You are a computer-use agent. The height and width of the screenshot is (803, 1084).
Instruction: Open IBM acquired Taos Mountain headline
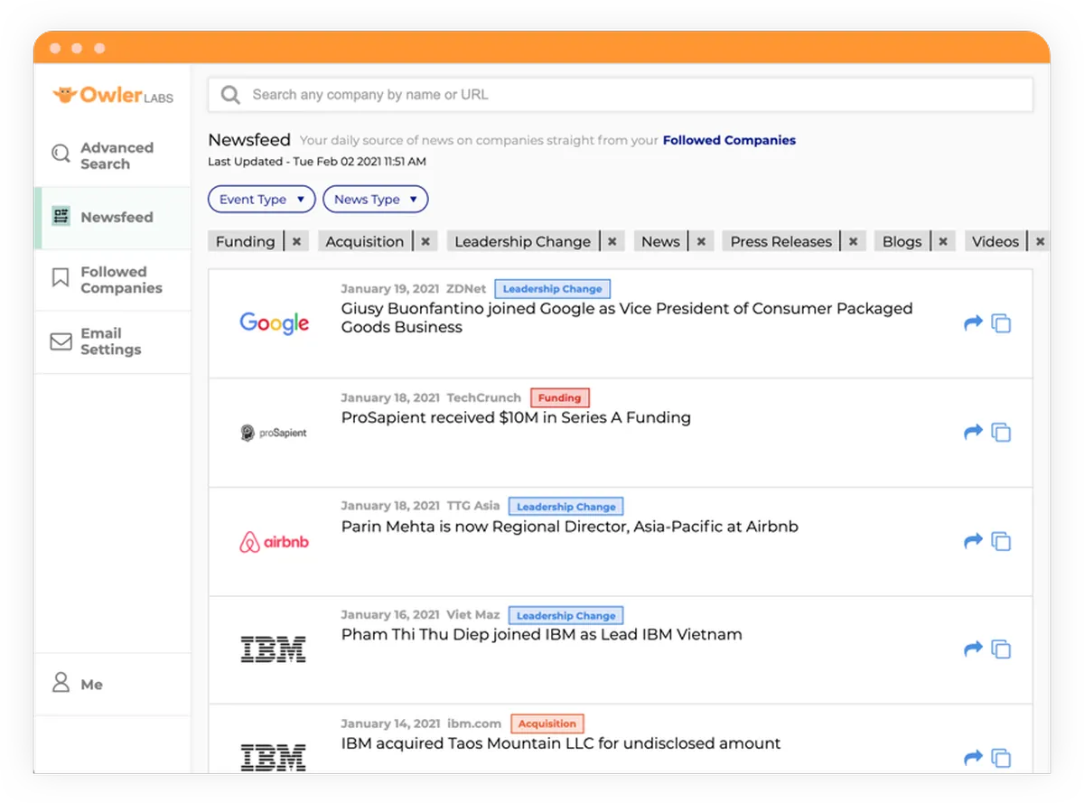coord(561,743)
